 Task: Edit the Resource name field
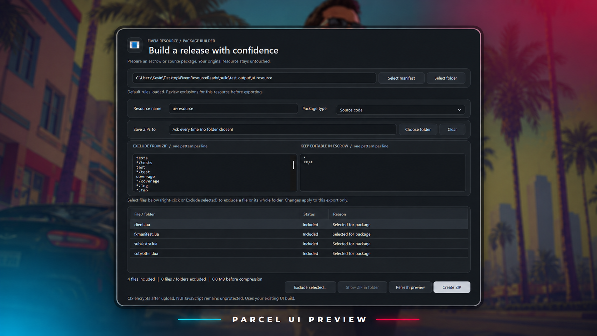coord(233,109)
